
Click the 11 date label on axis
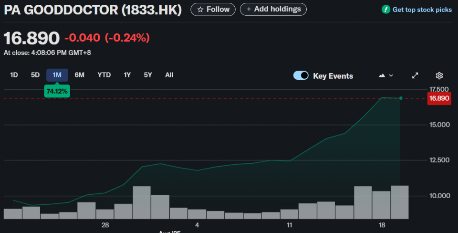coord(290,225)
